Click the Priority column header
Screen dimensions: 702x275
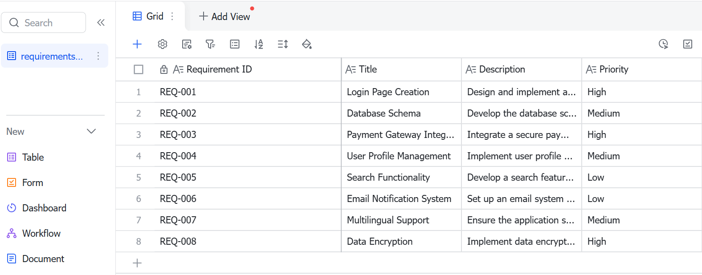click(642, 69)
